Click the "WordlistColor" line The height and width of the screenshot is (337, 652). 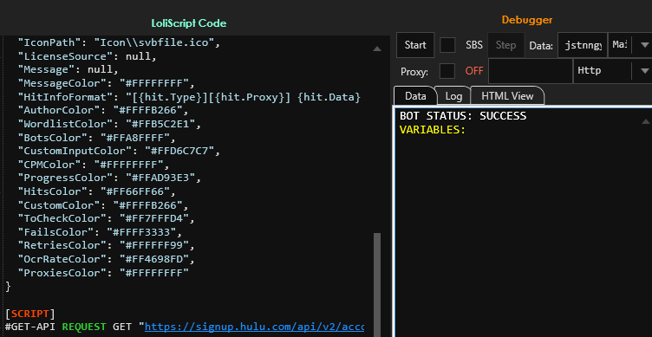109,124
